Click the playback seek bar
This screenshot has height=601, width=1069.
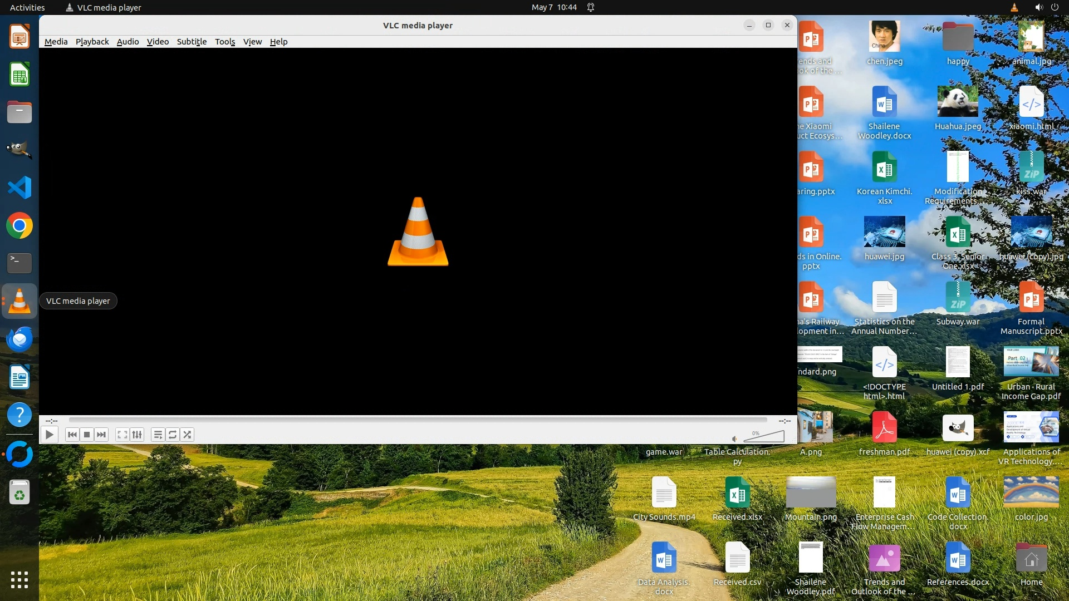[x=418, y=420]
